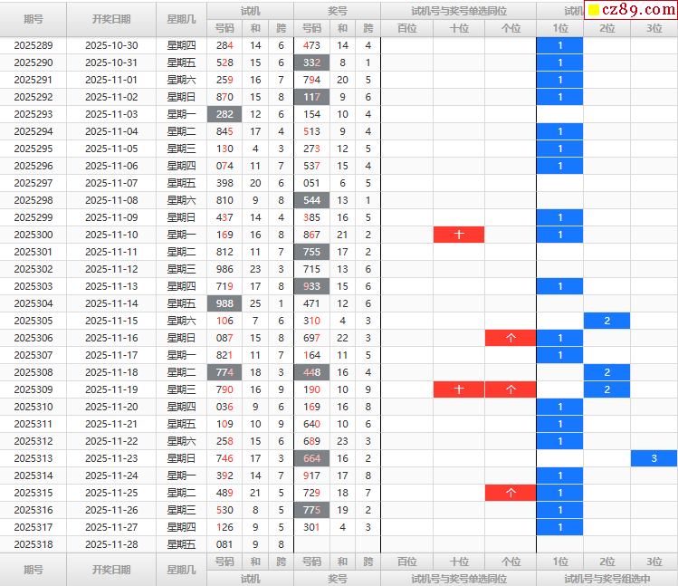
Task: Click red 个 marker in row 2025315
Action: (x=511, y=493)
